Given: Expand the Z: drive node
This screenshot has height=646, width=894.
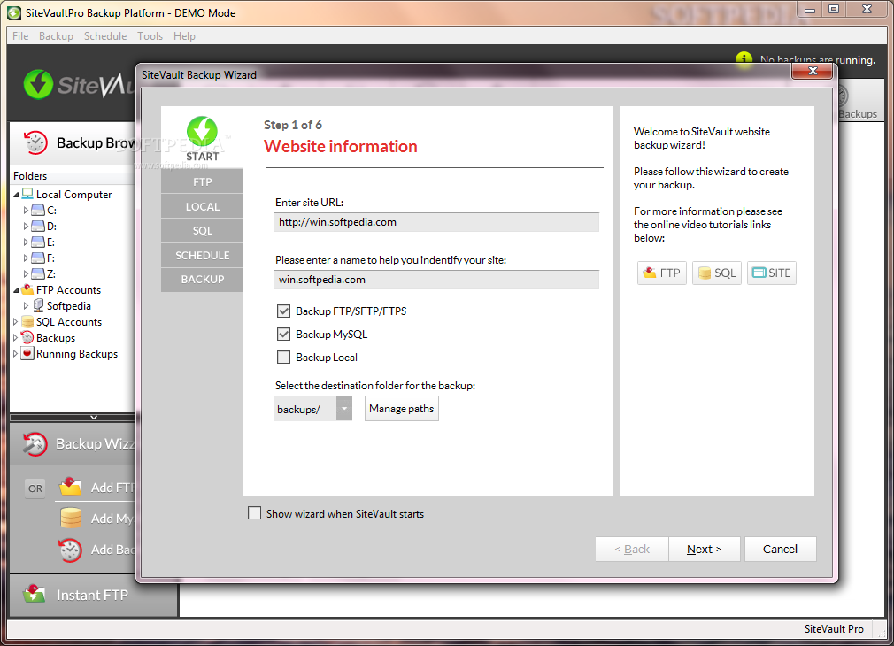Looking at the screenshot, I should pyautogui.click(x=26, y=274).
